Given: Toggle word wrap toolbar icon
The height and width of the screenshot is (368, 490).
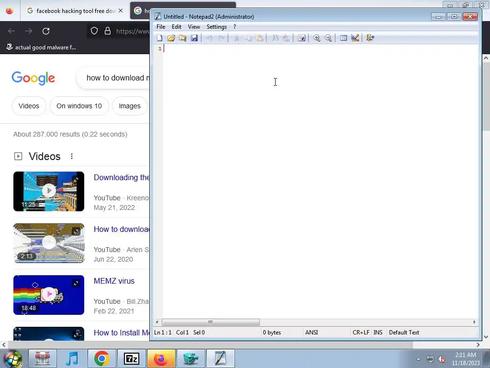Looking at the screenshot, I should [301, 38].
